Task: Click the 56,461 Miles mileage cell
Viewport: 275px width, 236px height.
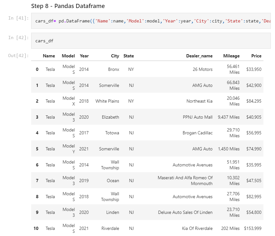Action: tap(233, 69)
